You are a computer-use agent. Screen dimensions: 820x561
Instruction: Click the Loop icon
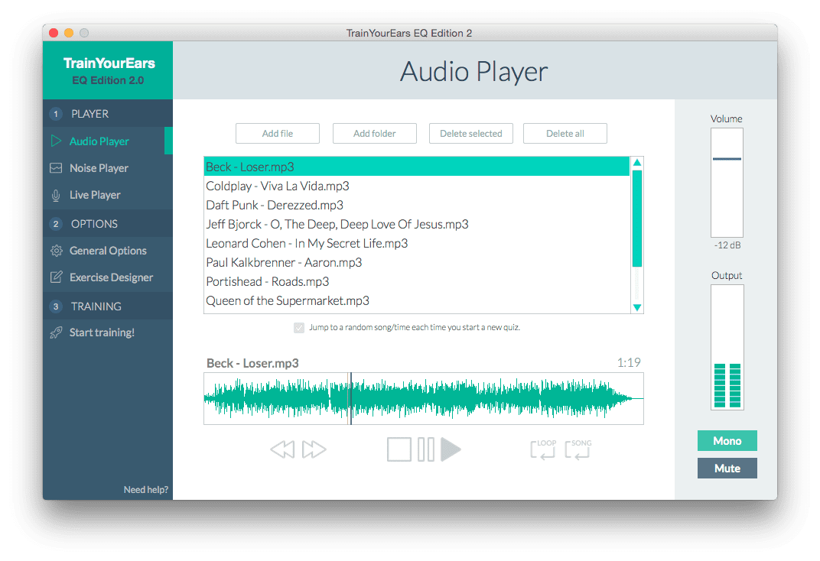point(543,449)
